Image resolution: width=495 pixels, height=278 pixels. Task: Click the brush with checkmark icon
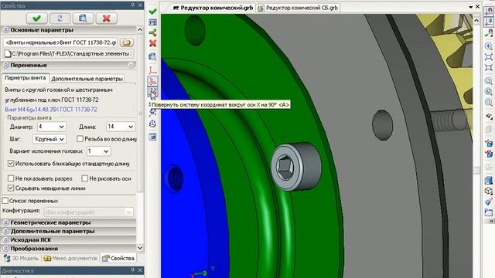pyautogui.click(x=489, y=202)
